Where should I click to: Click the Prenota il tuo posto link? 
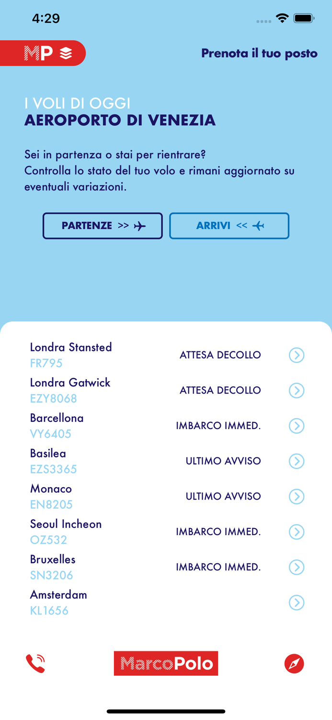tap(260, 53)
